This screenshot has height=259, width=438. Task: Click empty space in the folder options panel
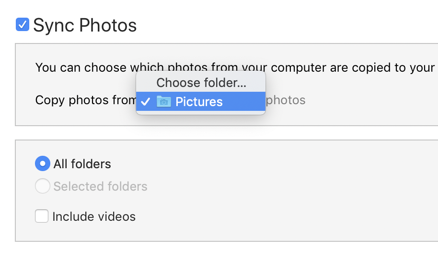pyautogui.click(x=279, y=189)
